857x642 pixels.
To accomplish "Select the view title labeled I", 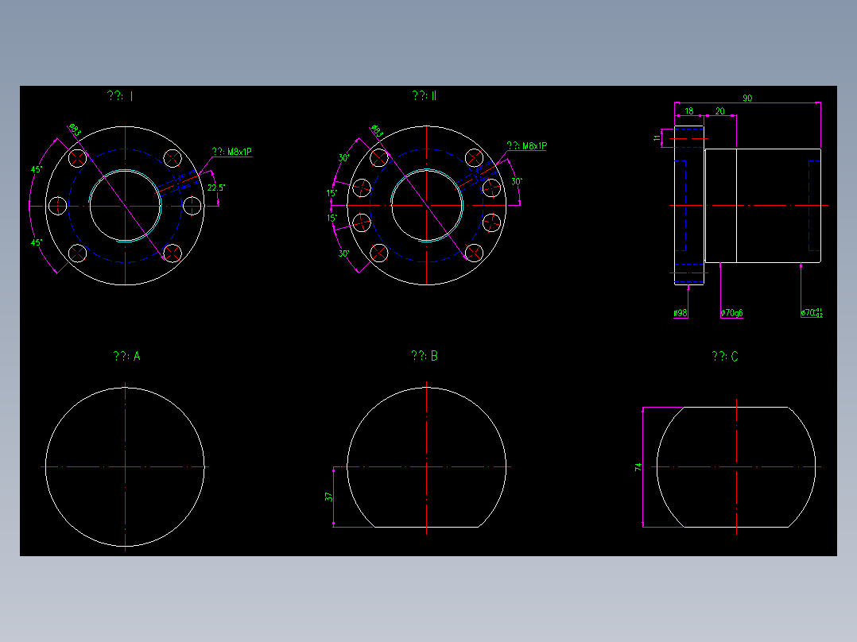I will click(x=119, y=96).
